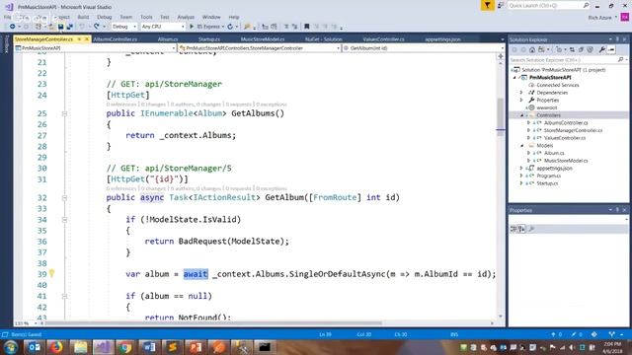
Task: Collapse the Controllers folder
Action: click(522, 115)
